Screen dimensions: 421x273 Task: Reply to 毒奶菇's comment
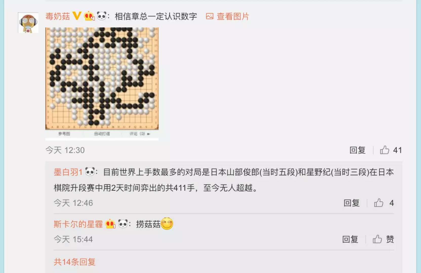(x=357, y=150)
